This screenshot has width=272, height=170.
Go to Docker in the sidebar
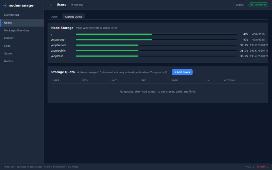[x=22, y=38]
